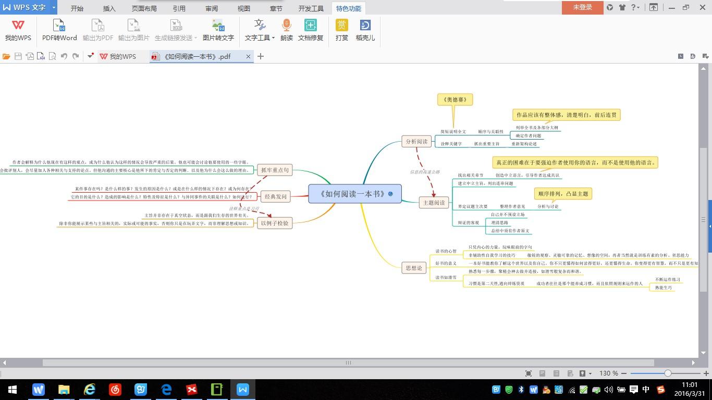
Task: Expand the eye-protection mode dropdown arrow
Action: pos(590,373)
